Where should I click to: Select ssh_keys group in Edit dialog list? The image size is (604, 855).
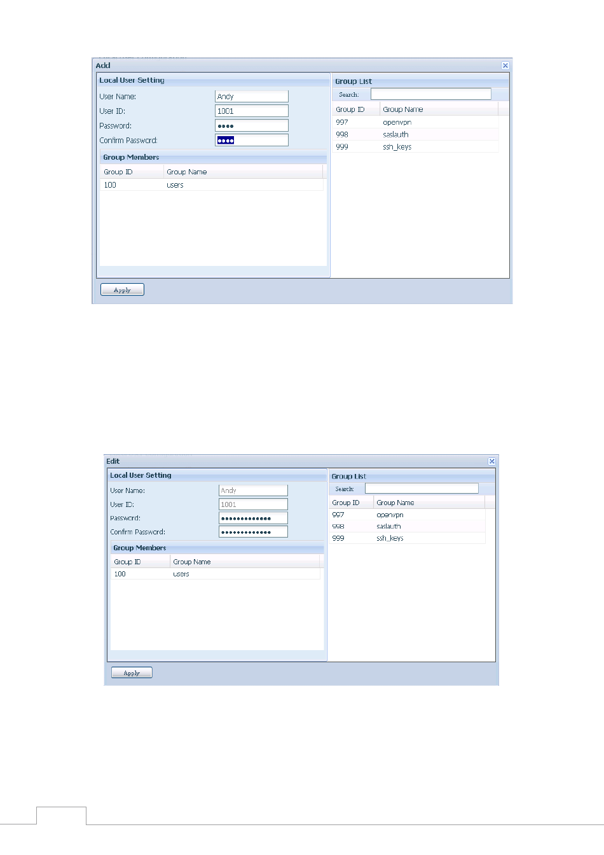[x=407, y=538]
